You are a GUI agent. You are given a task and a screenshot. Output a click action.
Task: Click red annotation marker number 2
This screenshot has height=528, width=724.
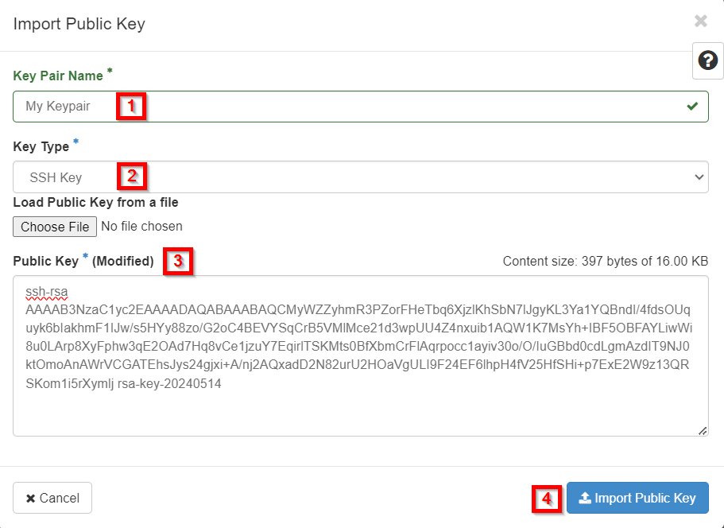132,176
